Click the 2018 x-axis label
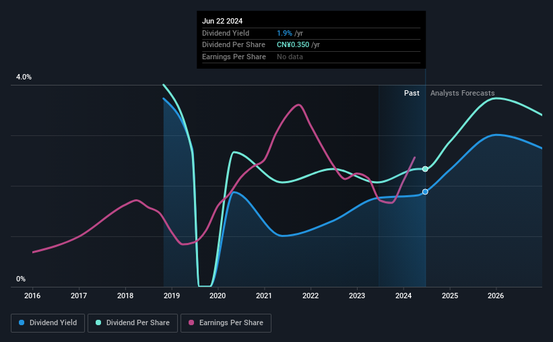The image size is (553, 342). tap(125, 296)
